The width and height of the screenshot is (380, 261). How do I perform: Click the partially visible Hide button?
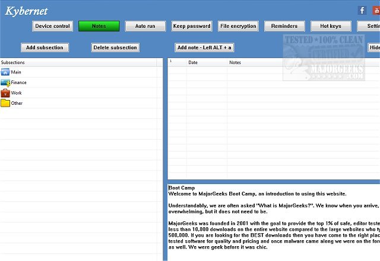click(x=374, y=47)
